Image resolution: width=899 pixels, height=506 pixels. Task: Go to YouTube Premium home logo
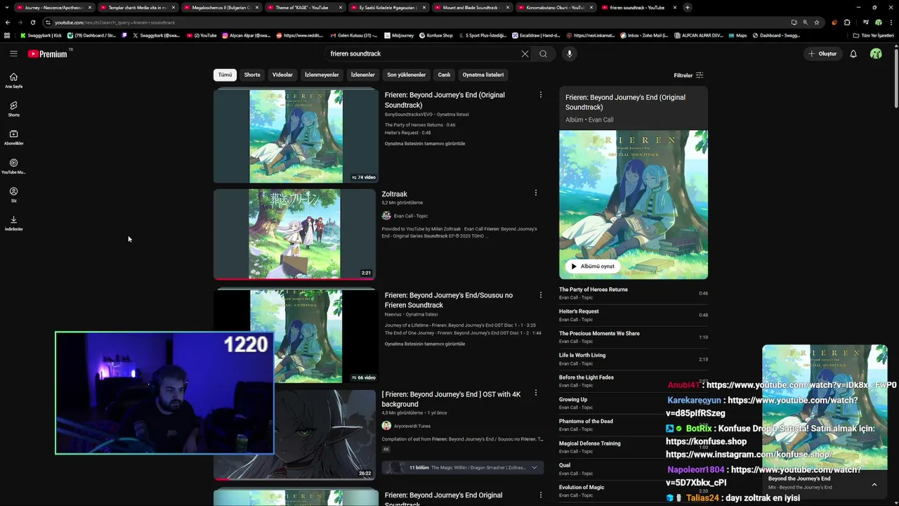48,53
